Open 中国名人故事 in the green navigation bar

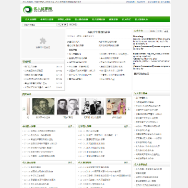[47, 19]
